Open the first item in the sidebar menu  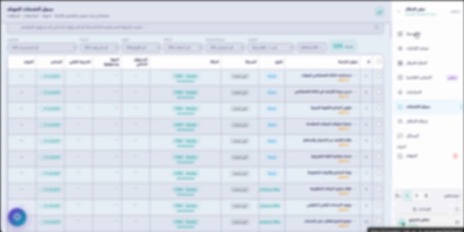point(428,34)
